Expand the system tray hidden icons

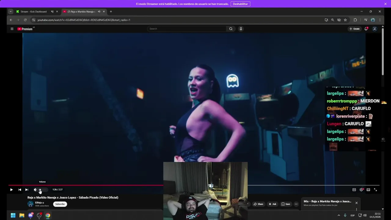[338, 215]
